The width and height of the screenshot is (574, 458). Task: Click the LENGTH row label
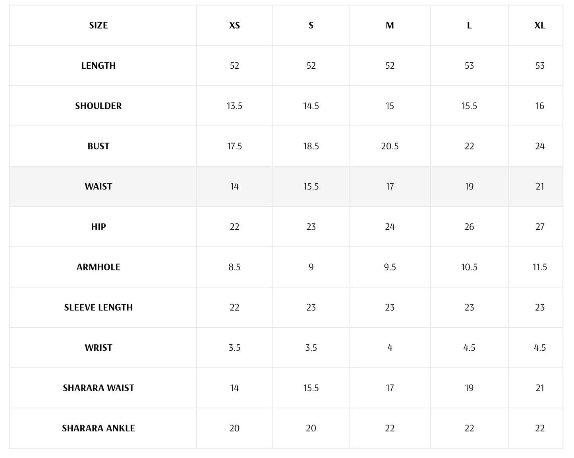click(x=98, y=66)
